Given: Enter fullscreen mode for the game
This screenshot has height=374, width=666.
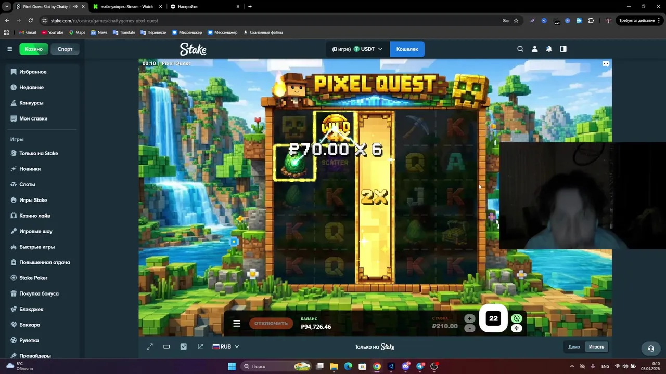Looking at the screenshot, I should pos(150,346).
